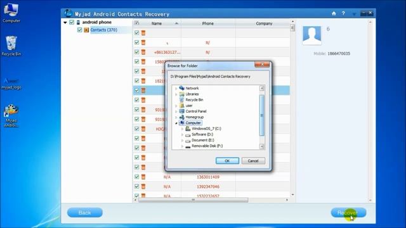The image size is (406, 228).
Task: Click contact list scroll-down arrow
Action: pyautogui.click(x=292, y=194)
